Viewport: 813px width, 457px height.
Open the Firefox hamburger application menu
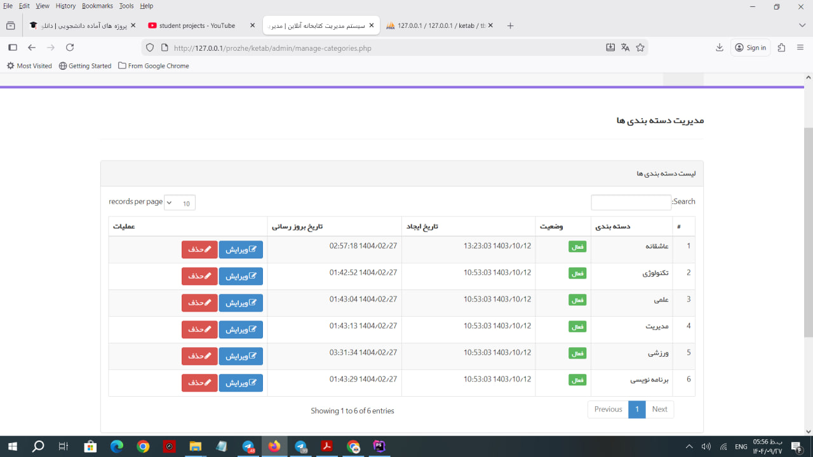click(x=800, y=48)
